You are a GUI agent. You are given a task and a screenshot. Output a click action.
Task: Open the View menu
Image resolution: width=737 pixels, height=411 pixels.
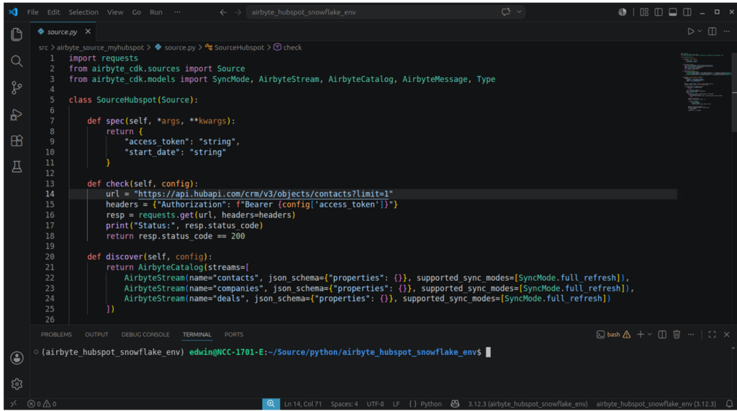[114, 12]
